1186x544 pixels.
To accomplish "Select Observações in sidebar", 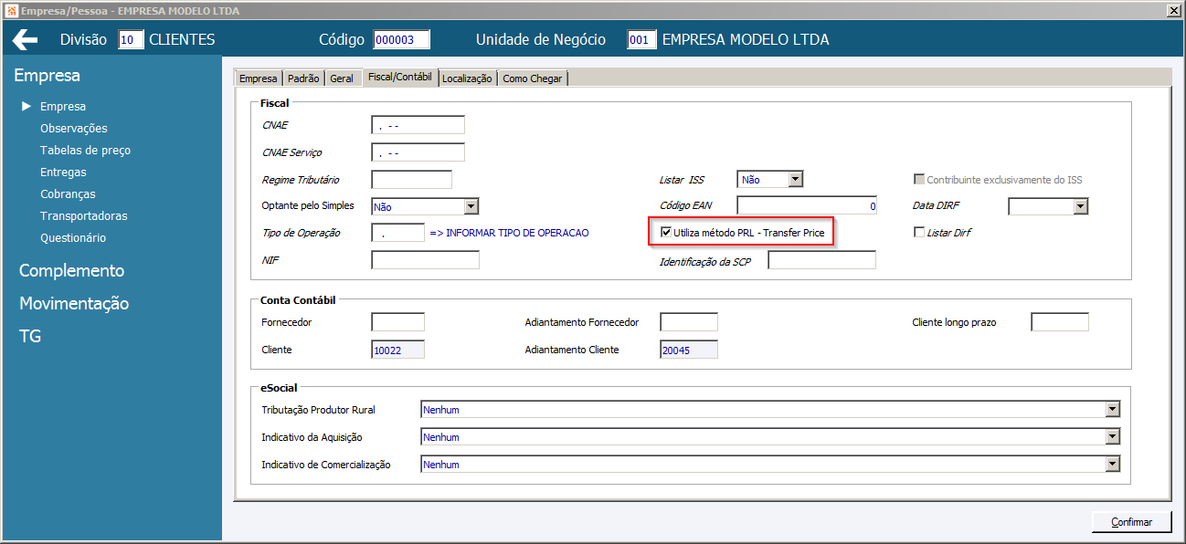I will (74, 128).
